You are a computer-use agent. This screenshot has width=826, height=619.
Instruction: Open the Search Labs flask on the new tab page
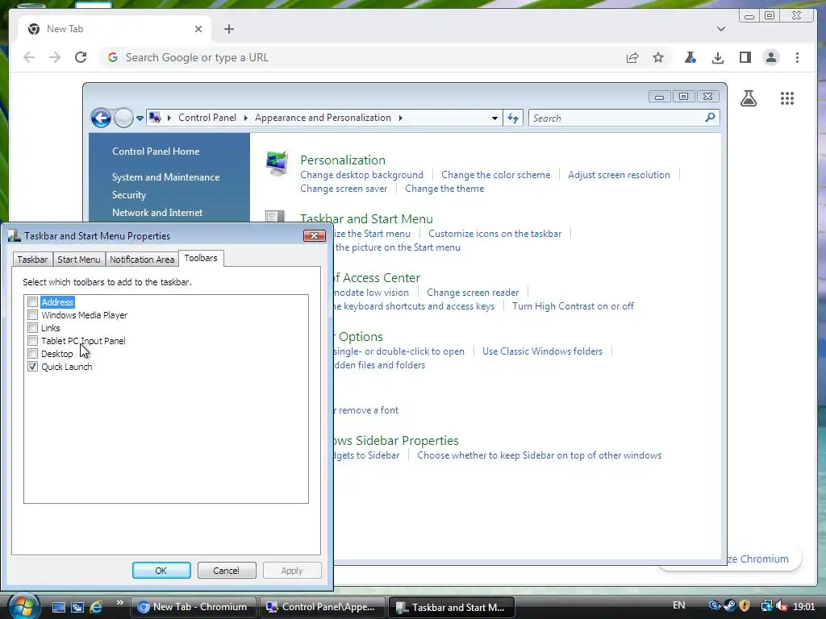[x=749, y=98]
